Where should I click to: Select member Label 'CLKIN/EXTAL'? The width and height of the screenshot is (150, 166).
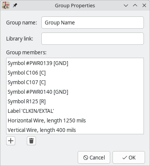pyautogui.click(x=75, y=111)
